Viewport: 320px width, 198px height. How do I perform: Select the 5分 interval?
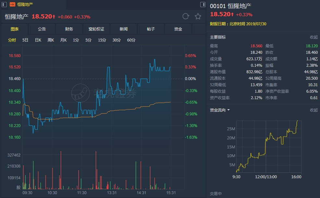(88, 40)
